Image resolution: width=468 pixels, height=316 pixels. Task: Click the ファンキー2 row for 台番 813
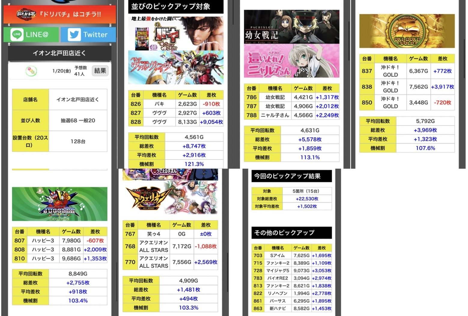[x=291, y=286]
